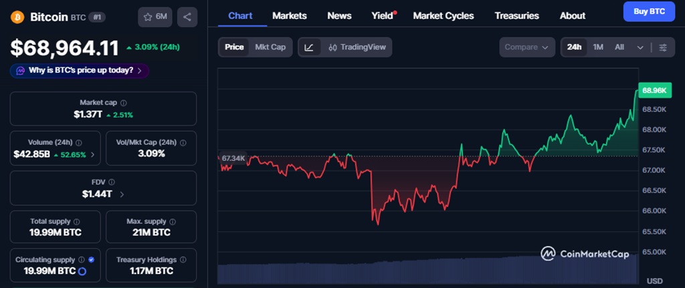Open the Chart tab
This screenshot has width=685, height=288.
[x=240, y=16]
